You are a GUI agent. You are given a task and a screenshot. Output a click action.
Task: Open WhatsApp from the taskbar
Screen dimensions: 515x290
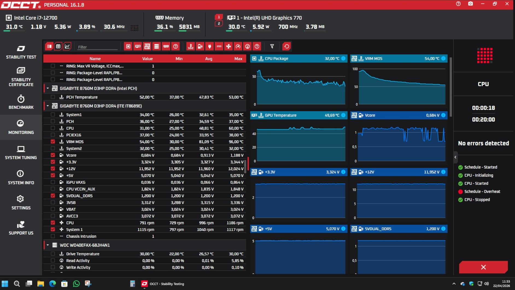[x=76, y=284]
